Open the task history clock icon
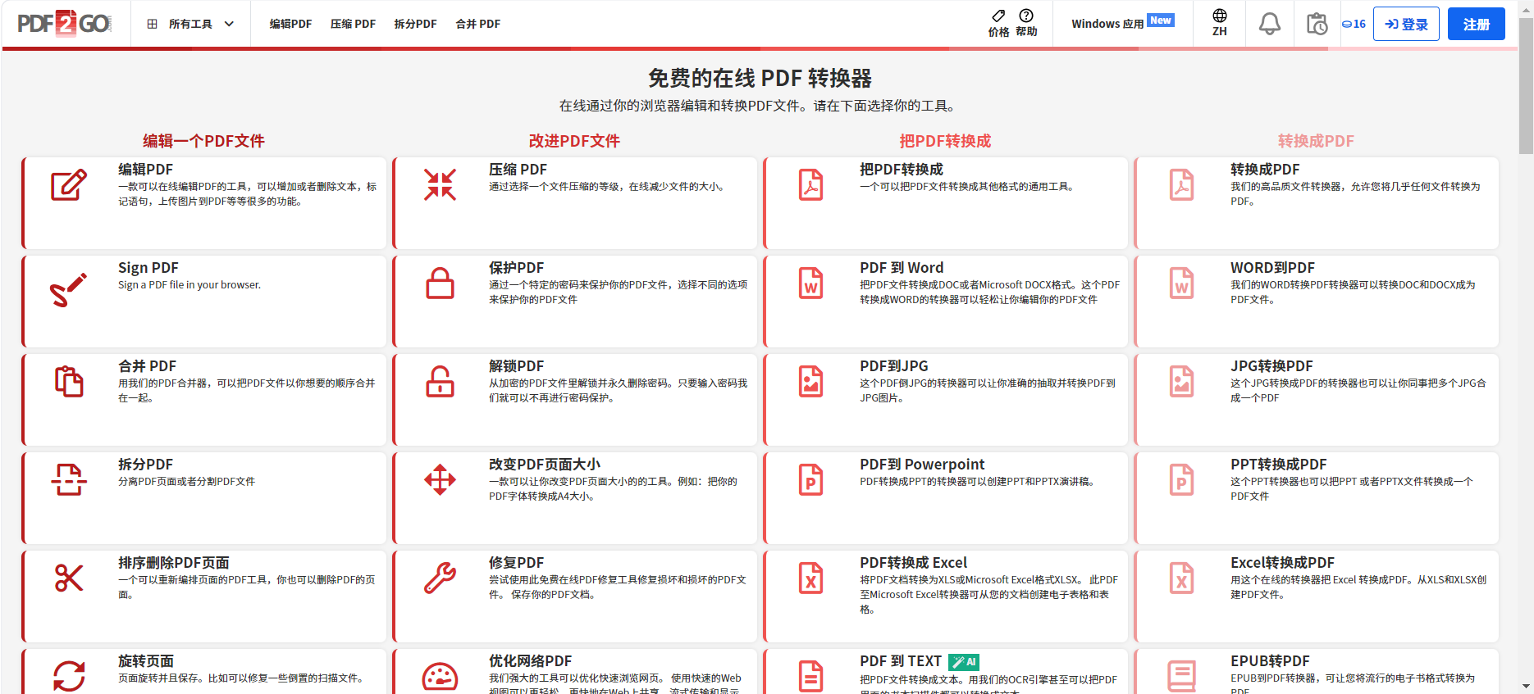Viewport: 1534px width, 694px height. [1317, 24]
